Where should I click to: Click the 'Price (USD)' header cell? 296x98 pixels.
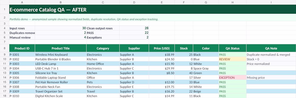(162, 48)
